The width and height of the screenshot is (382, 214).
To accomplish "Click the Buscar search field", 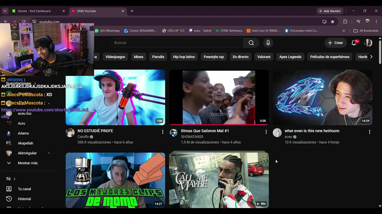I will [x=177, y=43].
